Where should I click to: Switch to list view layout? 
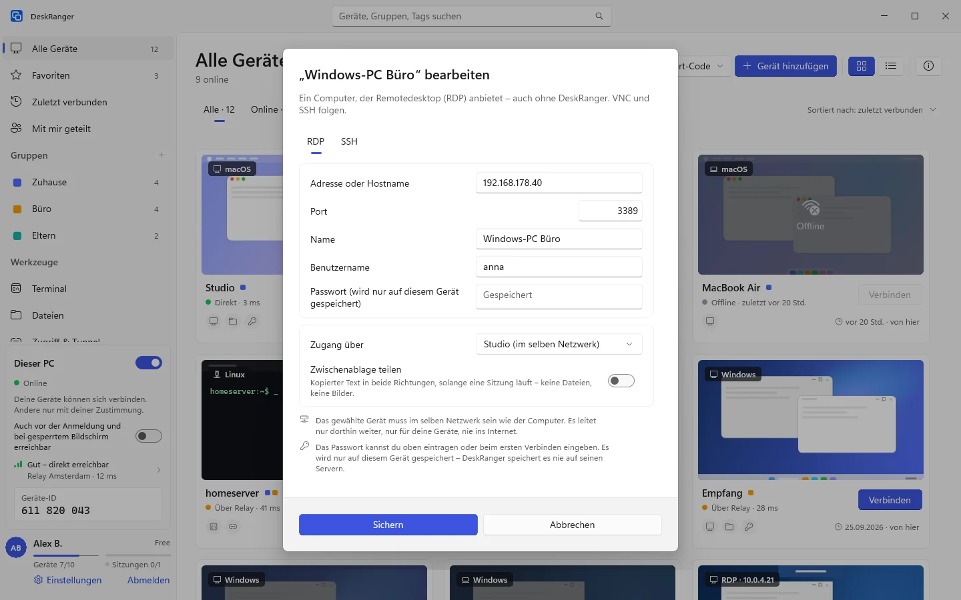click(891, 66)
